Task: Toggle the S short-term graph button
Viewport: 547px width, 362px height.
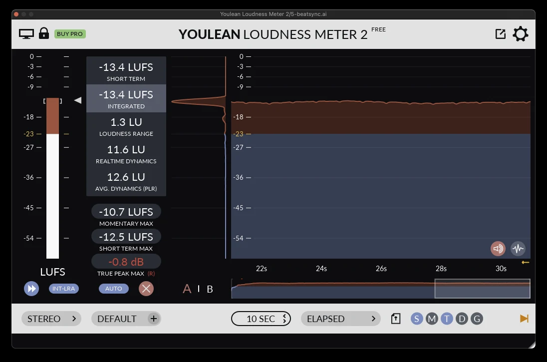Action: (417, 319)
